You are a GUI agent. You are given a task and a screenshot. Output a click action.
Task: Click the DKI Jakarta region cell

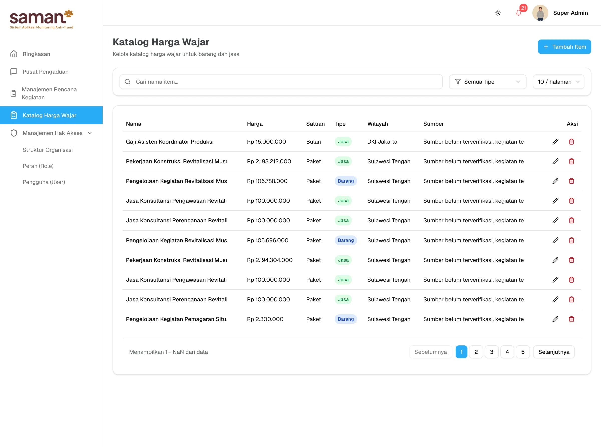[x=382, y=142]
